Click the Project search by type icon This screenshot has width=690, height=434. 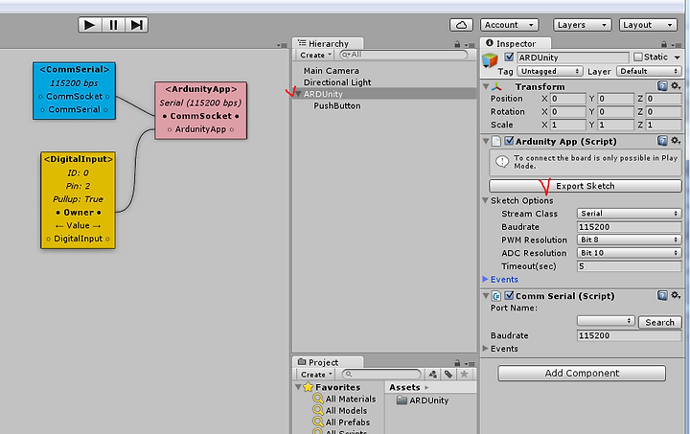click(x=433, y=375)
